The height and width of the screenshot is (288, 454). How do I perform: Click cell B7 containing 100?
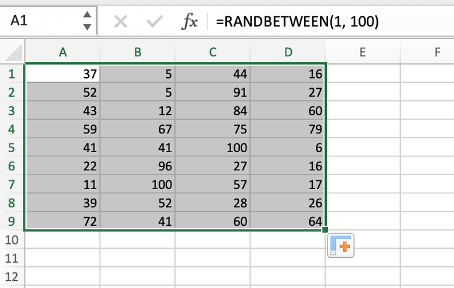tap(137, 185)
